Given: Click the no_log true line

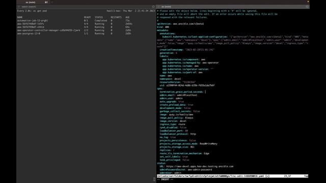Looking at the screenshot, I should [x=168, y=137].
